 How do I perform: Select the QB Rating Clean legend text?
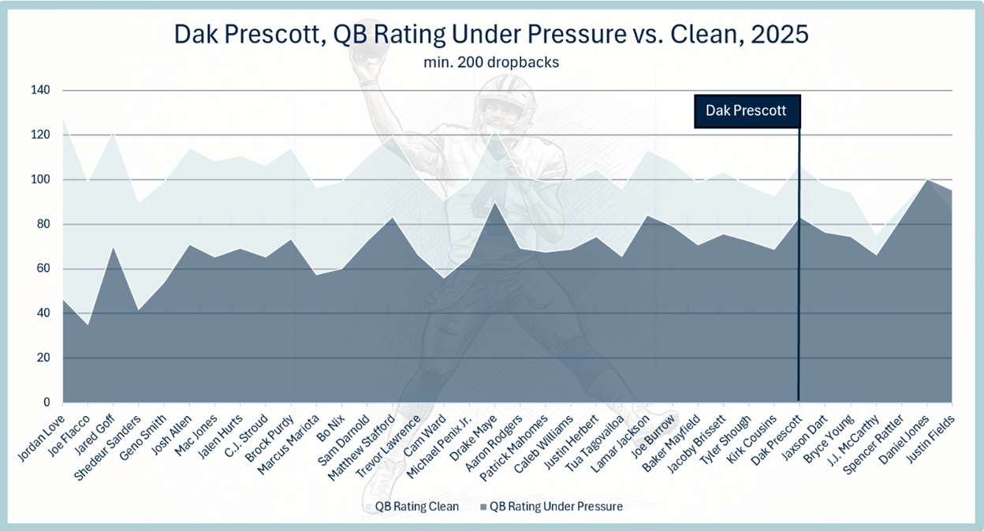point(417,507)
